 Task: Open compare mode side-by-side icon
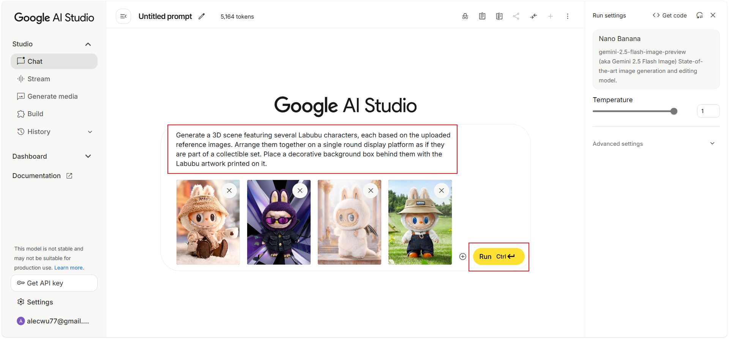click(499, 16)
